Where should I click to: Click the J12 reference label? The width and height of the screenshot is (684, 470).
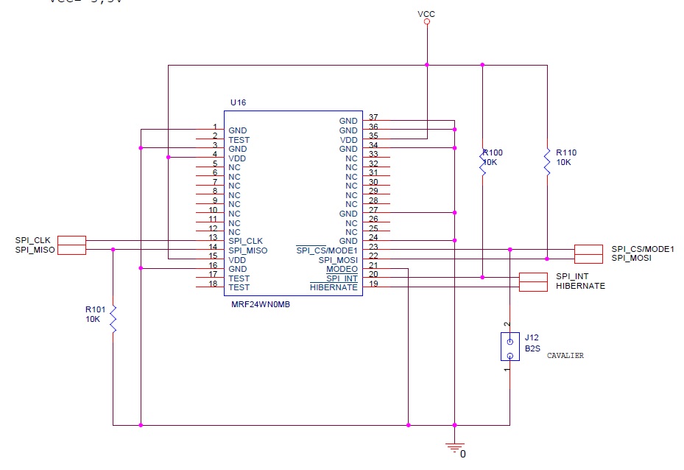coord(532,338)
